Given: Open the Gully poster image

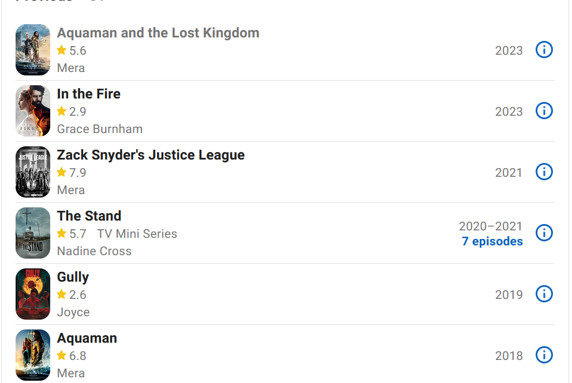Looking at the screenshot, I should tap(33, 294).
